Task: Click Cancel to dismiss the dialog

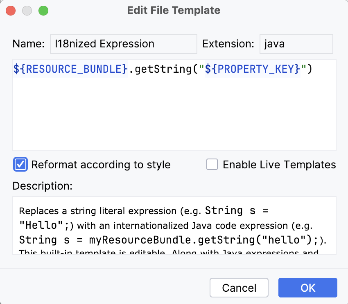Action: pyautogui.click(x=239, y=287)
